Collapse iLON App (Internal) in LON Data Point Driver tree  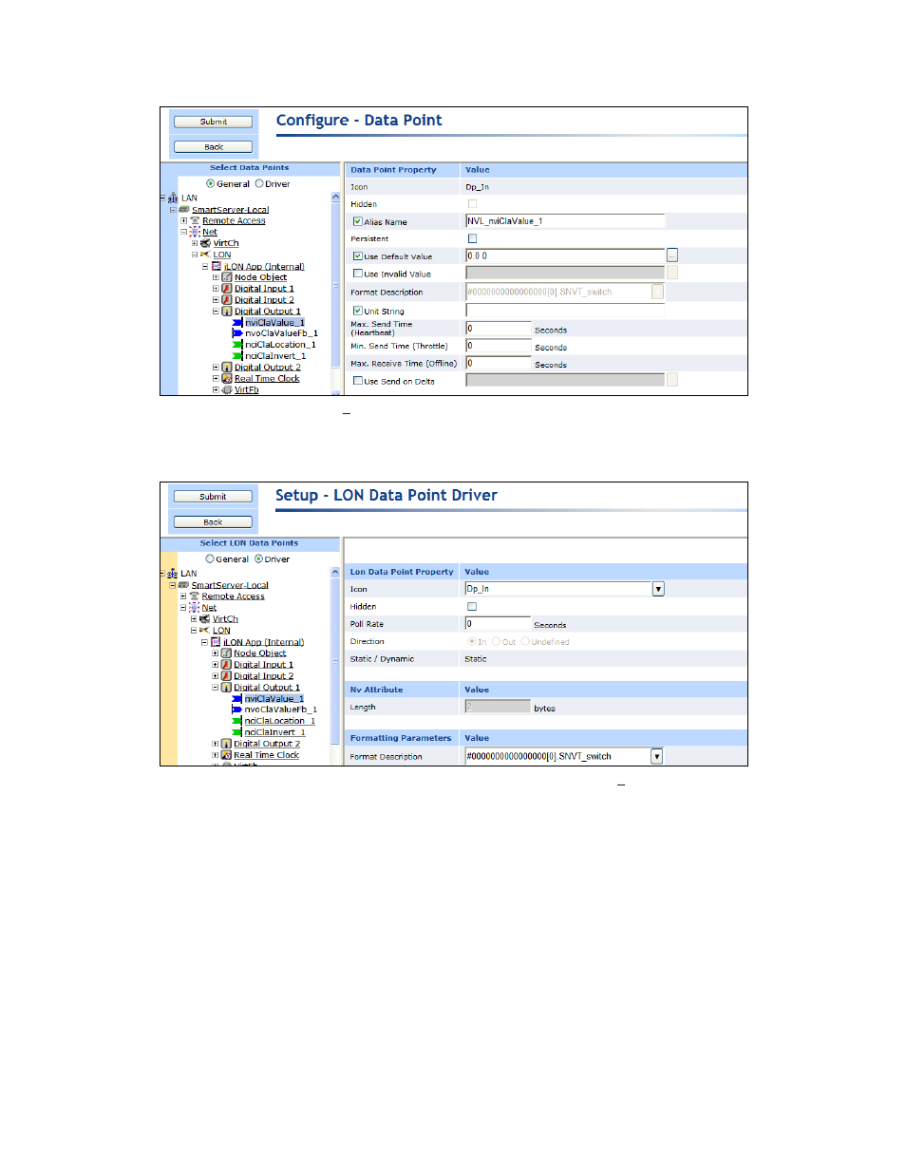pyautogui.click(x=204, y=642)
